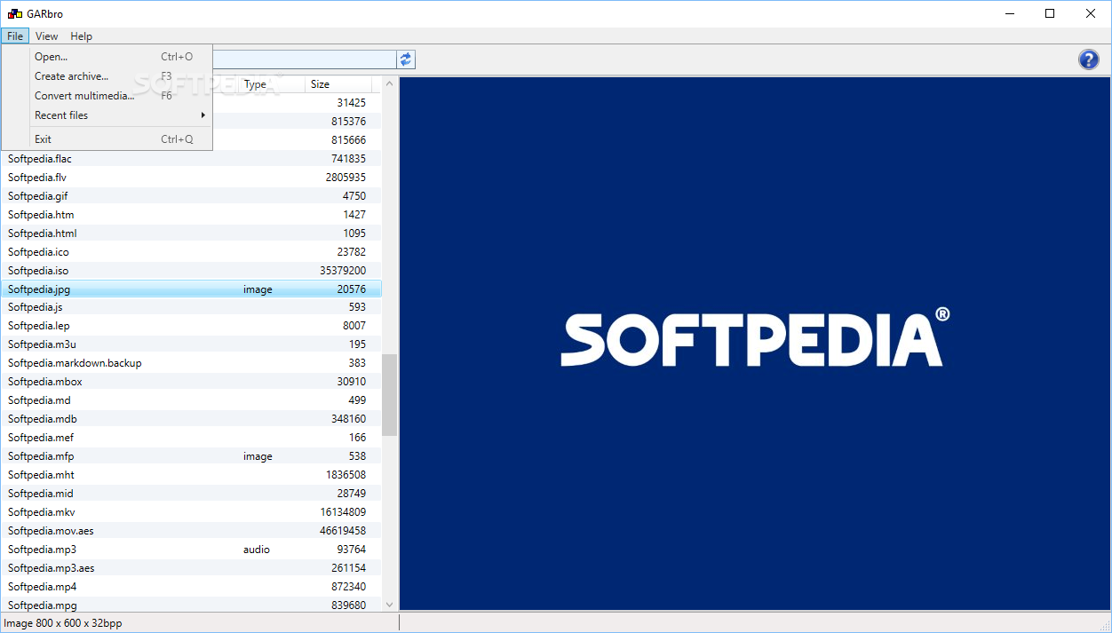Select Softpedia.mht file row
Screen dimensions: 1112x633
pyautogui.click(x=191, y=475)
